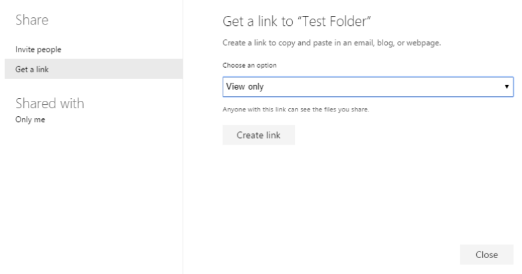
Task: Focus the View only combo box text
Action: pos(244,87)
